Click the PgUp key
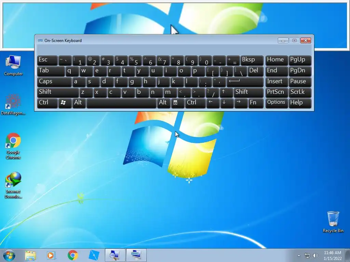 300,61
